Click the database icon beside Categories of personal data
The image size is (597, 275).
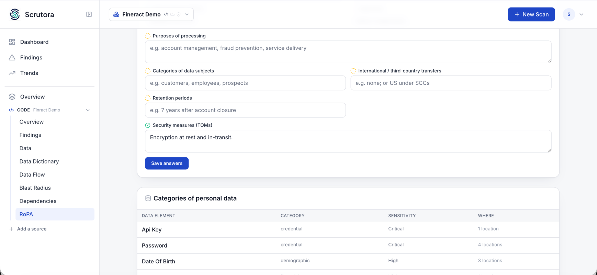[148, 198]
